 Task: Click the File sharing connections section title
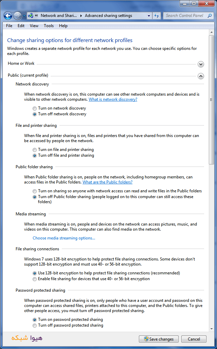(37, 249)
